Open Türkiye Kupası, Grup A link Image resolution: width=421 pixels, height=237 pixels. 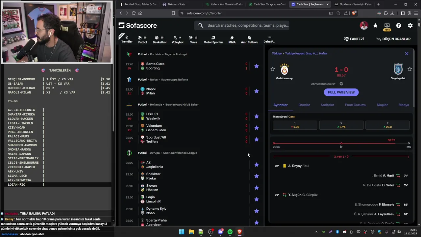click(x=306, y=53)
